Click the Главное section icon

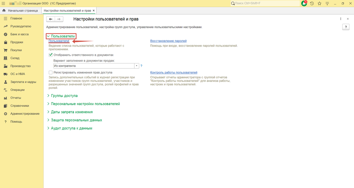pyautogui.click(x=5, y=18)
